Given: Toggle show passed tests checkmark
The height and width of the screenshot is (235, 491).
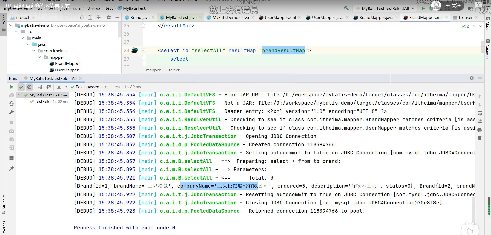Looking at the screenshot, I should click(x=21, y=87).
